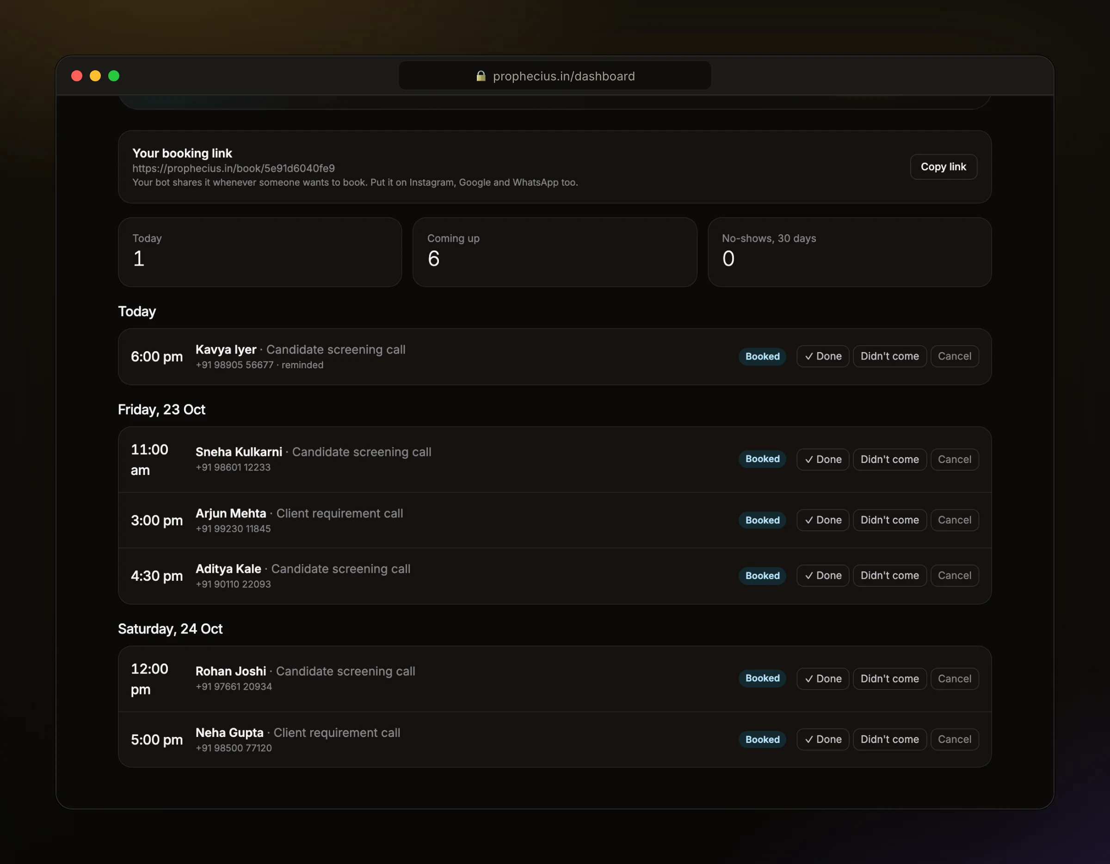The height and width of the screenshot is (864, 1110).
Task: Click the Friday, 23 Oct heading
Action: [x=161, y=410]
